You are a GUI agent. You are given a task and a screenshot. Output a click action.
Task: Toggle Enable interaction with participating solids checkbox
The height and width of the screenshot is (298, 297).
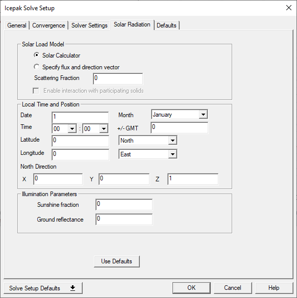[36, 91]
